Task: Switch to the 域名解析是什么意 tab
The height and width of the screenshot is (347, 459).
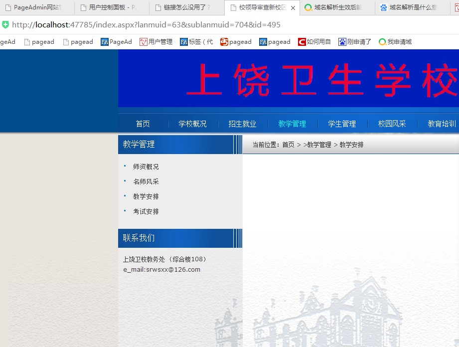Action: tap(413, 7)
